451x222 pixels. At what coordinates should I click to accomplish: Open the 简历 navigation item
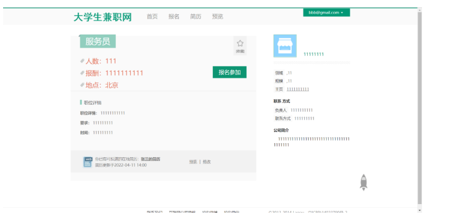196,17
